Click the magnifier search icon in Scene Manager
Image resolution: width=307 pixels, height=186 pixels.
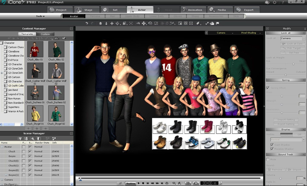coord(32,138)
